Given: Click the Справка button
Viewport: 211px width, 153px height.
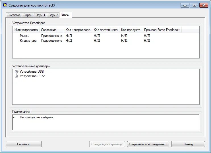Looking at the screenshot, I should [x=24, y=144].
